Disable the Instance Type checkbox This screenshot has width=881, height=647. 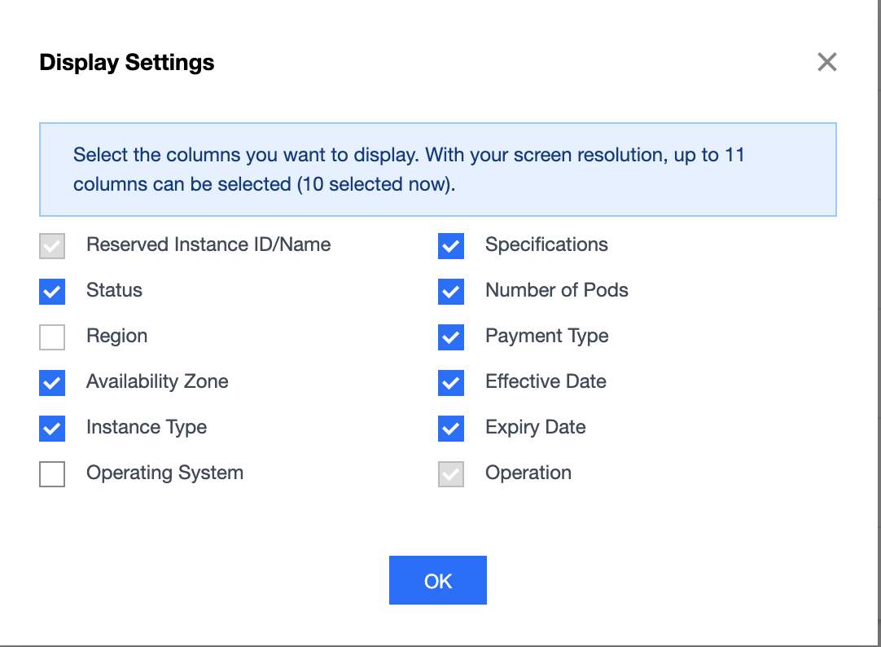click(x=52, y=428)
